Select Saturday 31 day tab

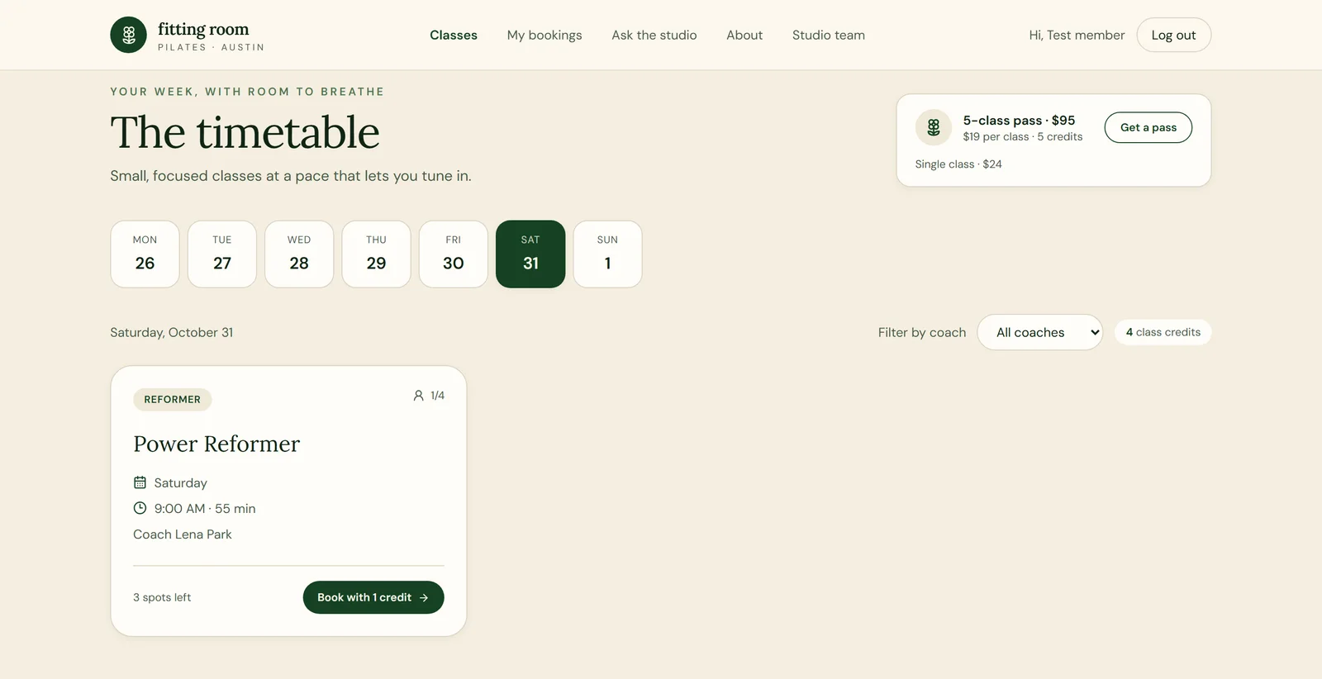(x=530, y=254)
